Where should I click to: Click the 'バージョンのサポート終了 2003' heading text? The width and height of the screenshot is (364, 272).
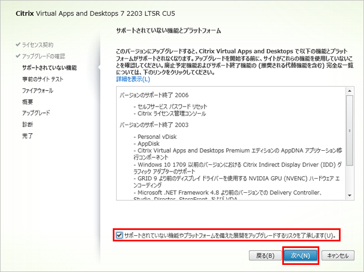154,125
